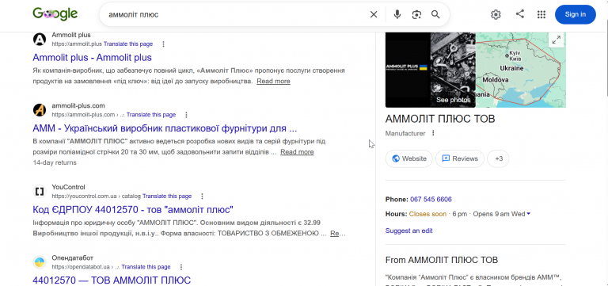This screenshot has width=608, height=286.
Task: Translate the ammolit.plus result page
Action: pos(128,44)
